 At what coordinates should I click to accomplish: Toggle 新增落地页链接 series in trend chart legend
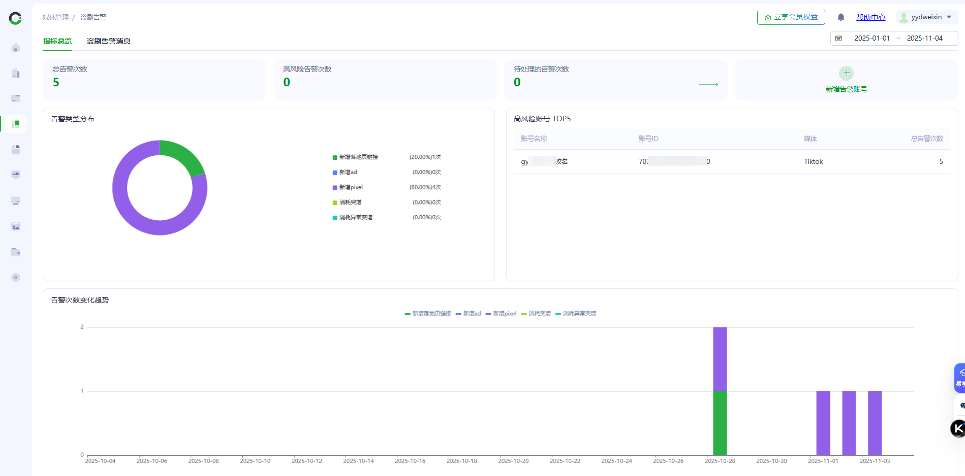[428, 314]
